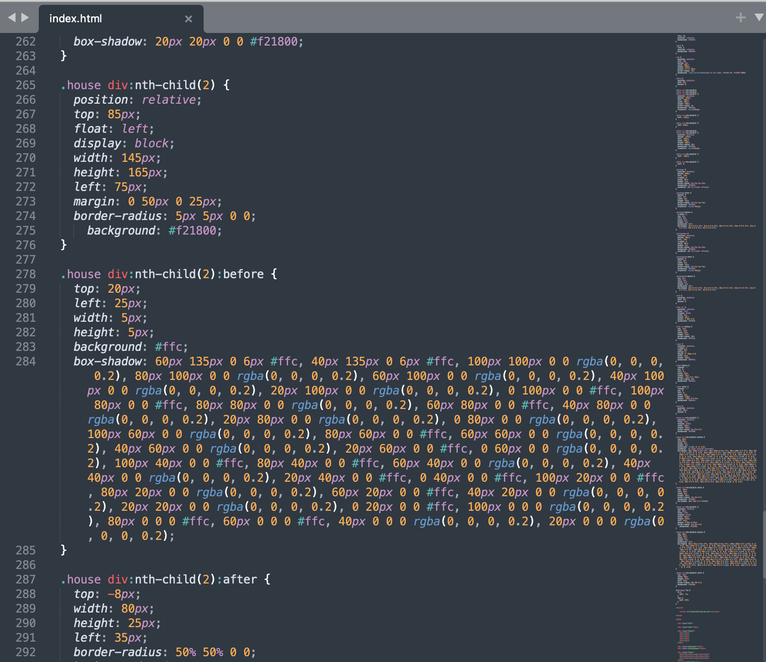Click the 'display: block;' declaration
This screenshot has width=766, height=662.
(x=124, y=143)
